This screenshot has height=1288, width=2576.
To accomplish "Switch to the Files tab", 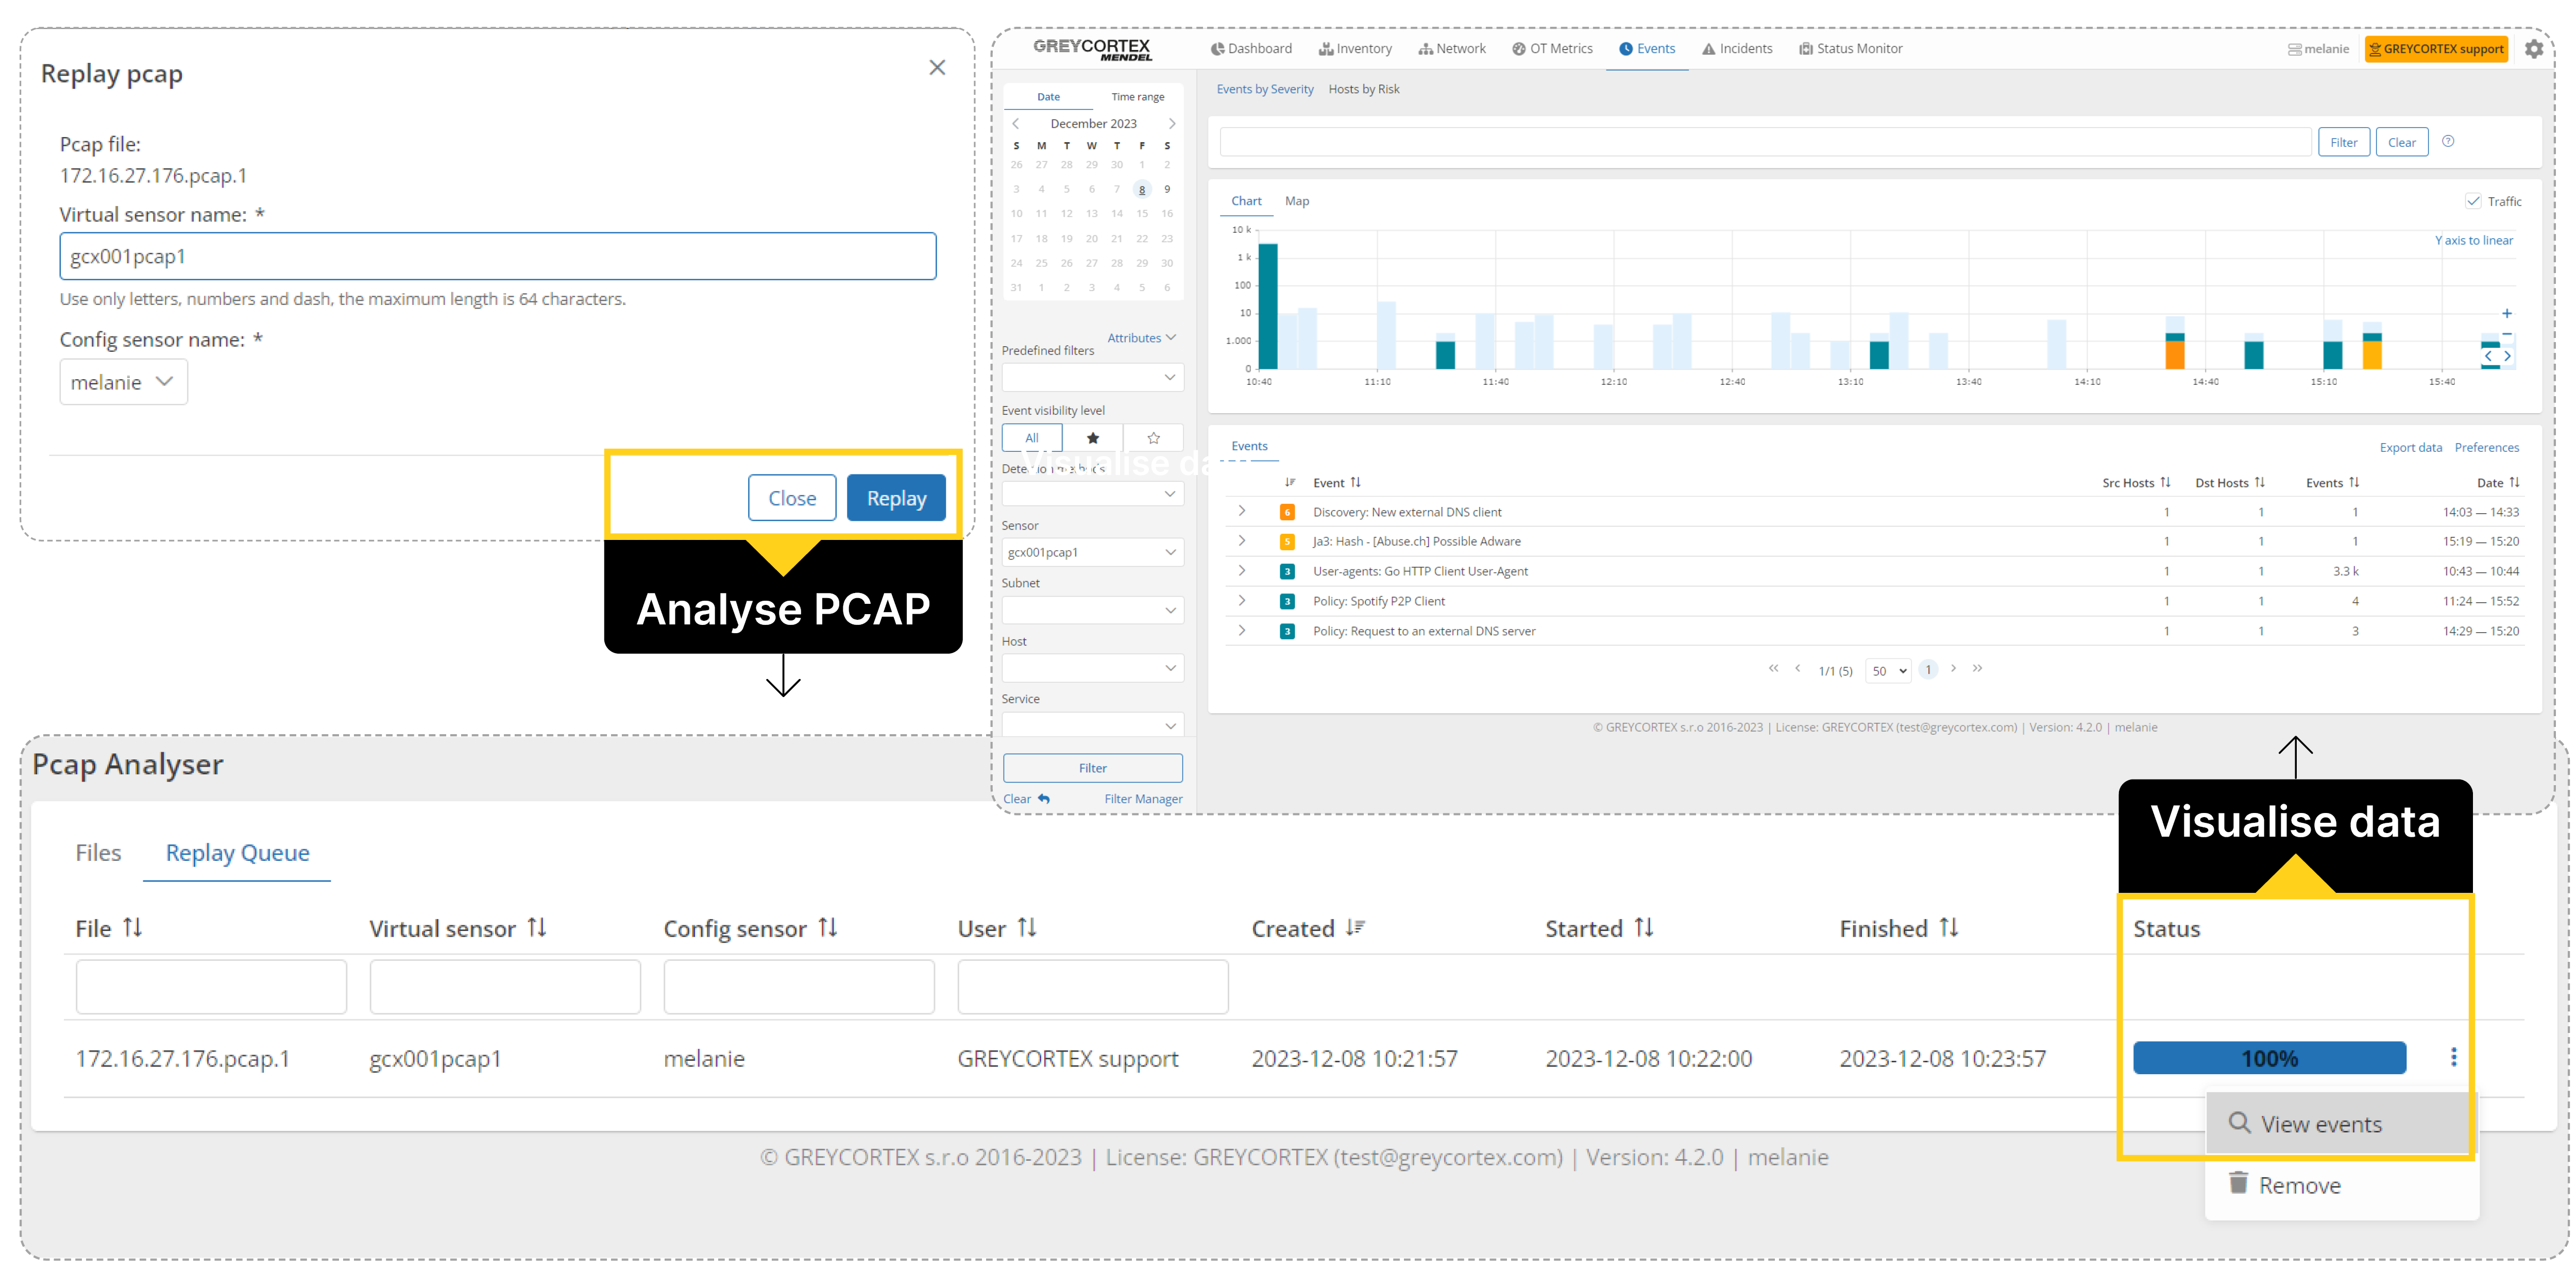I will 98,852.
